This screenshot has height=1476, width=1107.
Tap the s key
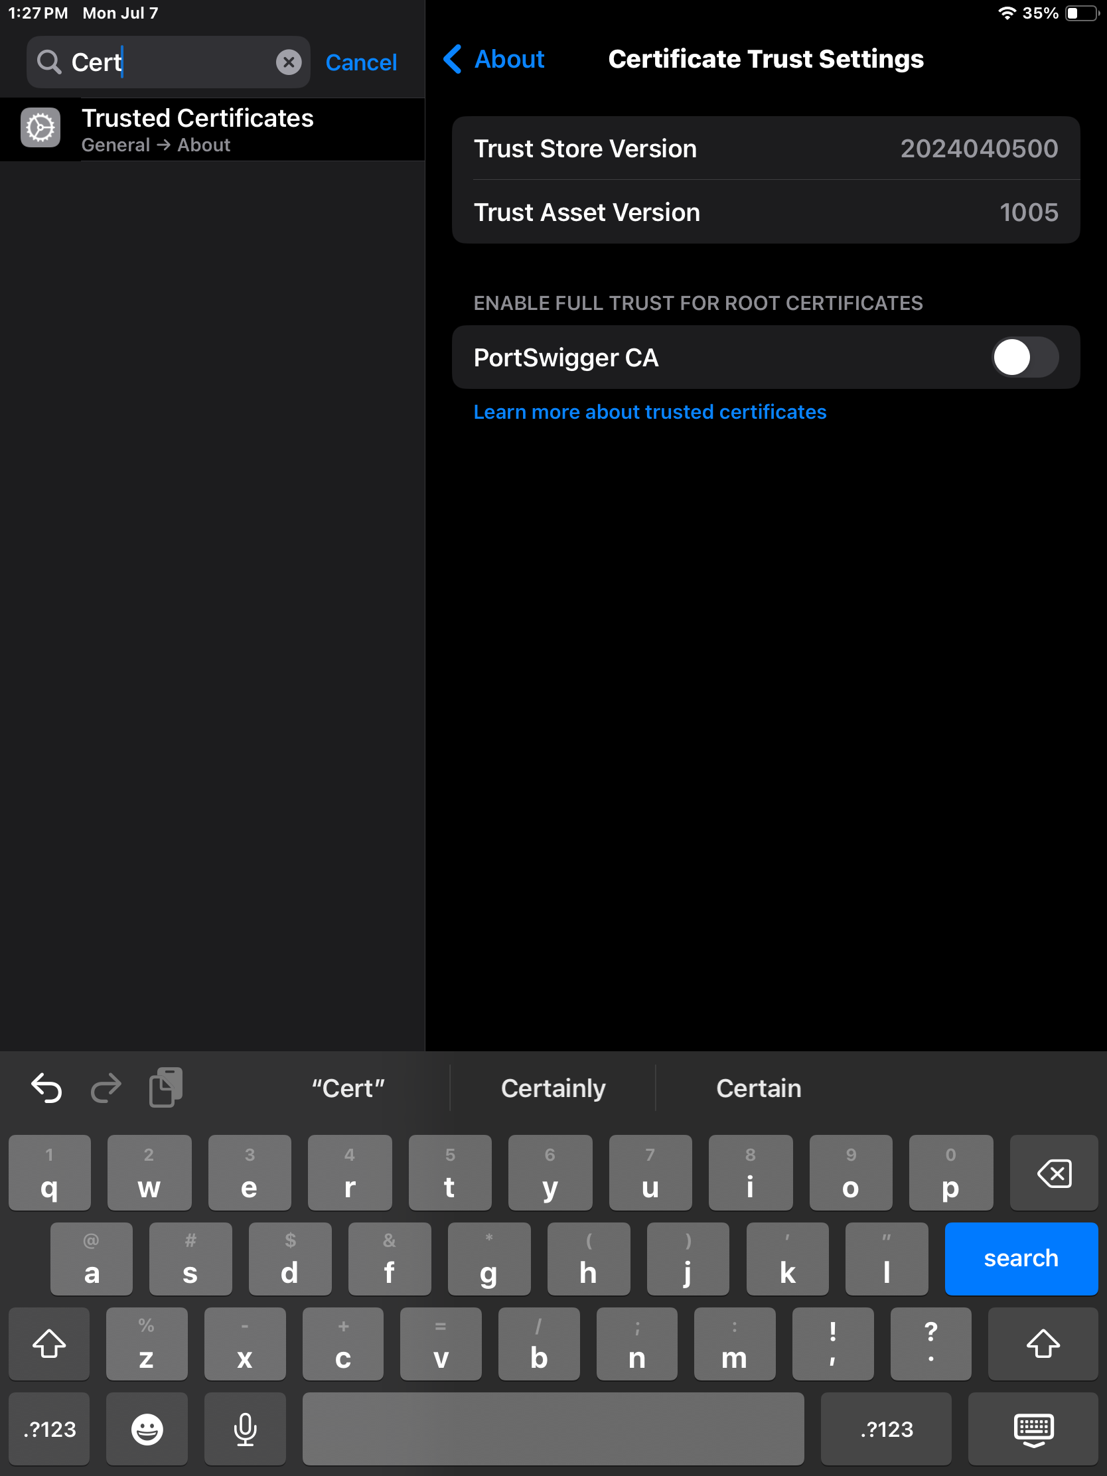click(x=191, y=1258)
